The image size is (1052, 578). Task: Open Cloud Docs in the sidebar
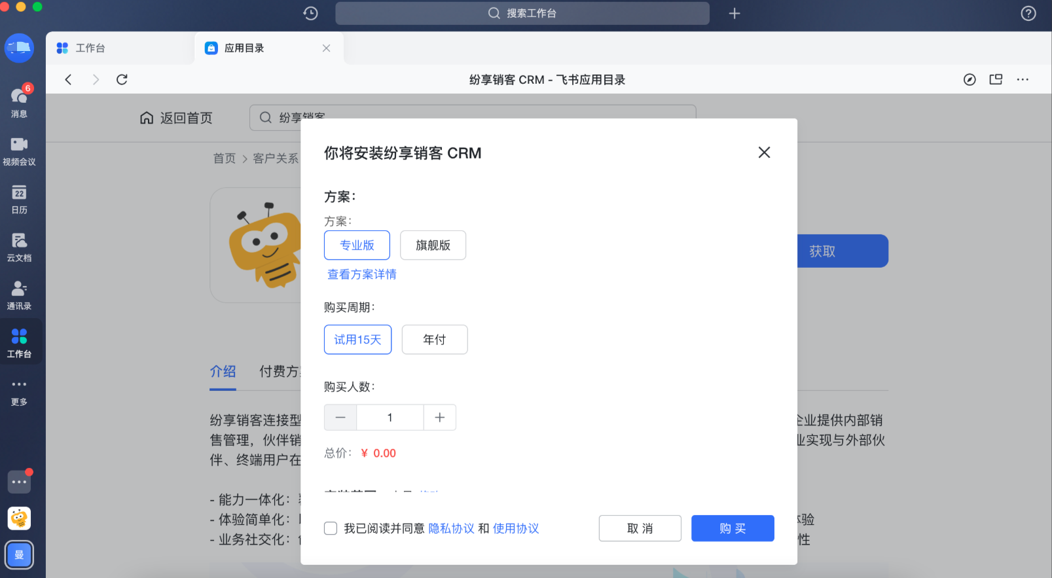coord(19,247)
